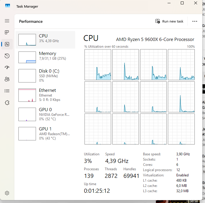Close the Task Manager window

coord(196,3)
